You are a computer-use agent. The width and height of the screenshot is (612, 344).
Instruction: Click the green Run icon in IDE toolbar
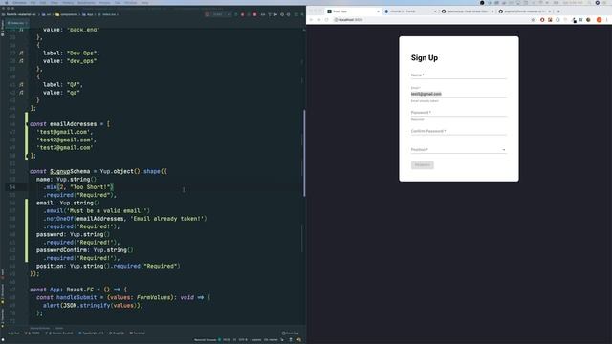click(x=236, y=14)
